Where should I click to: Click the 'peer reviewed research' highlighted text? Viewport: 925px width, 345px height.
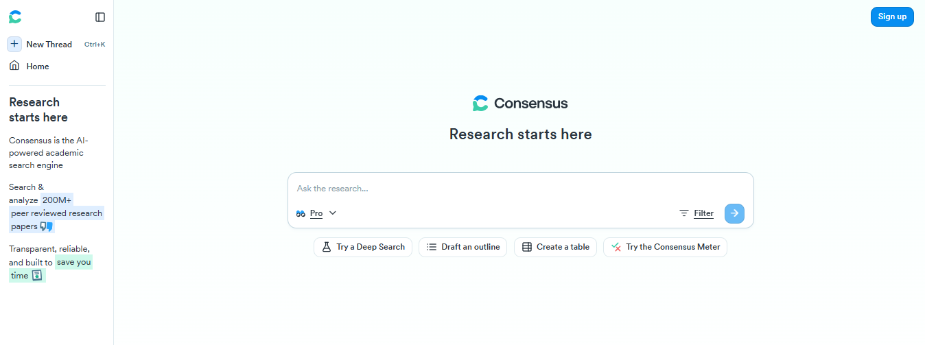56,213
